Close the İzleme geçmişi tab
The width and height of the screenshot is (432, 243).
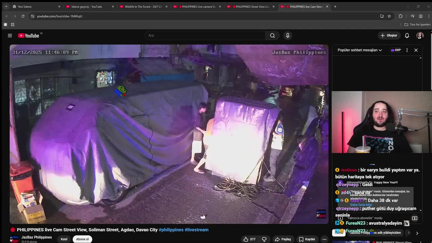click(113, 6)
